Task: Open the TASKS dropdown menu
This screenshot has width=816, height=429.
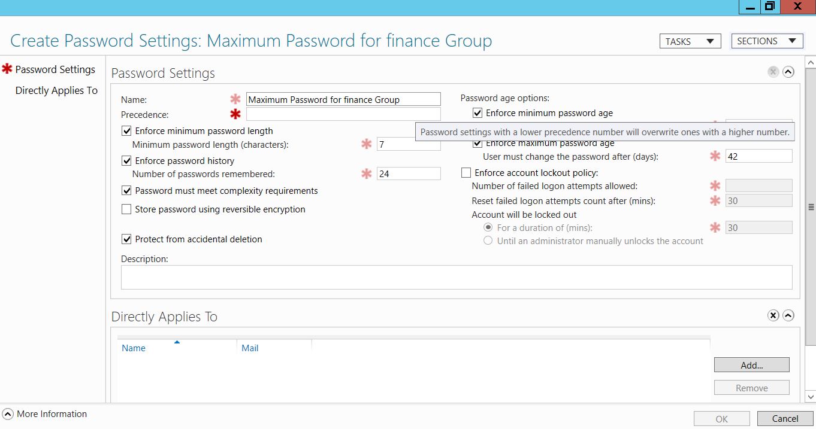Action: click(x=690, y=41)
